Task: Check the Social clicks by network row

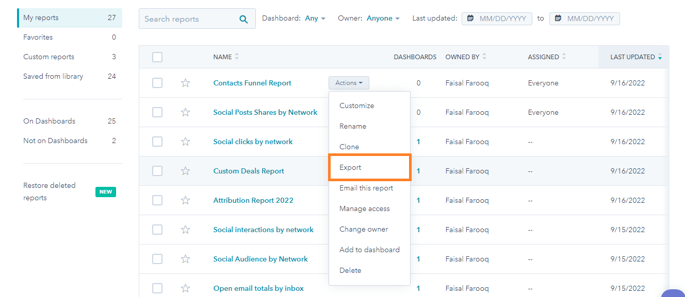Action: (157, 141)
